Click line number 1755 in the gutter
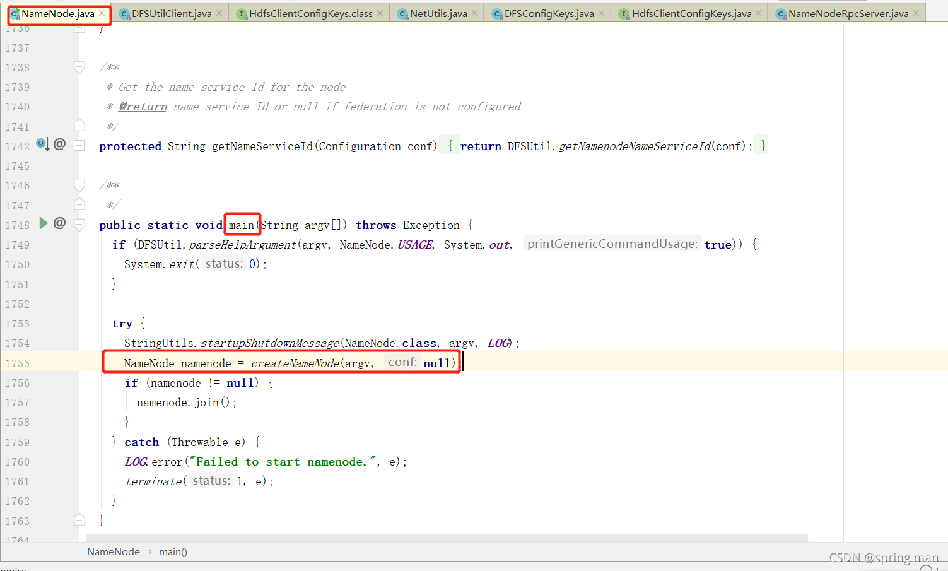The image size is (948, 571). point(18,363)
